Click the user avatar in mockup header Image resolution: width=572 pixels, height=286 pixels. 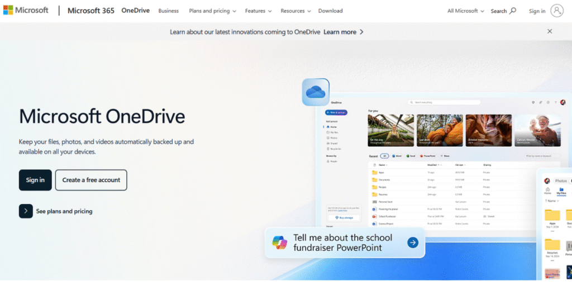[x=563, y=103]
